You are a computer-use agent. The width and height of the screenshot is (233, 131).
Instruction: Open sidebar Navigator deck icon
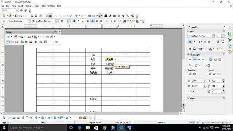(230, 52)
